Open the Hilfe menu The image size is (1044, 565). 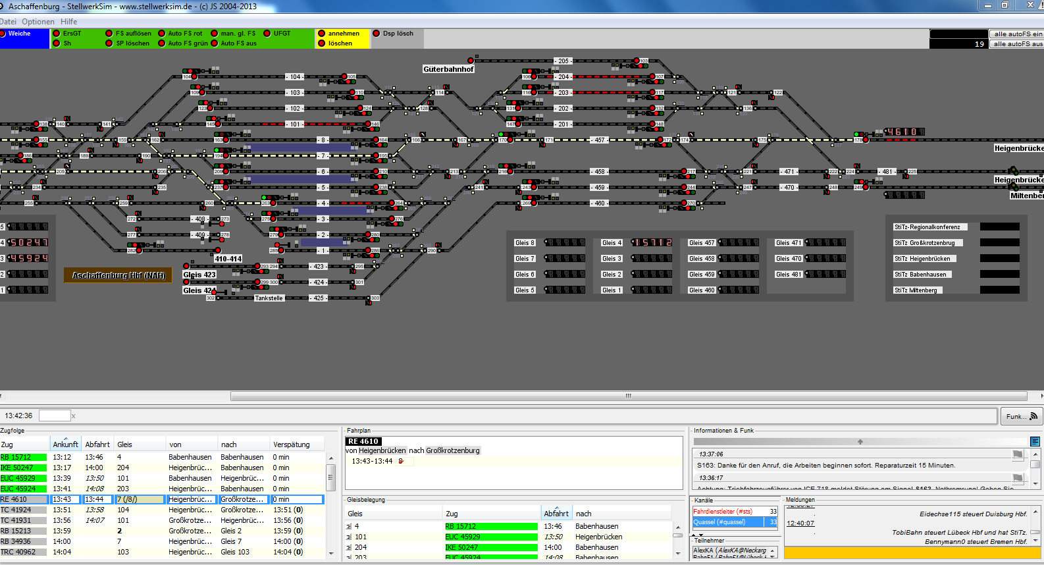tap(68, 22)
